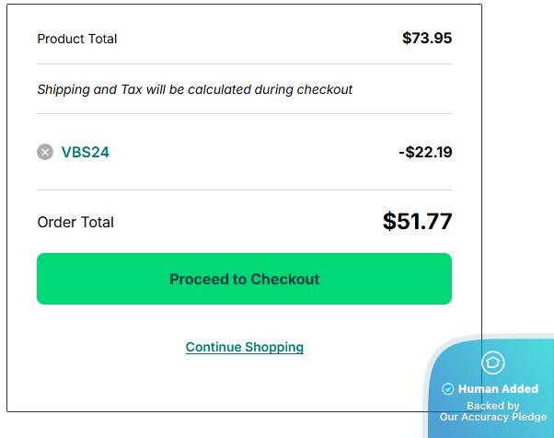This screenshot has width=554, height=438.
Task: Click the divider line below Product Total
Action: point(244,64)
